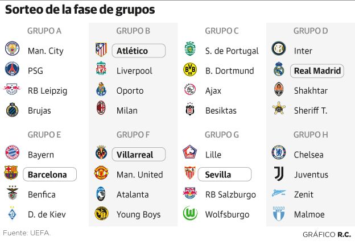Image resolution: width=355 pixels, height=245 pixels.
Task: Select the Liverpool crest icon
Action: pyautogui.click(x=101, y=70)
